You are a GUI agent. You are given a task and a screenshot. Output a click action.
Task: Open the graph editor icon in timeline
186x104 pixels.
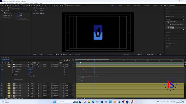pos(73,60)
